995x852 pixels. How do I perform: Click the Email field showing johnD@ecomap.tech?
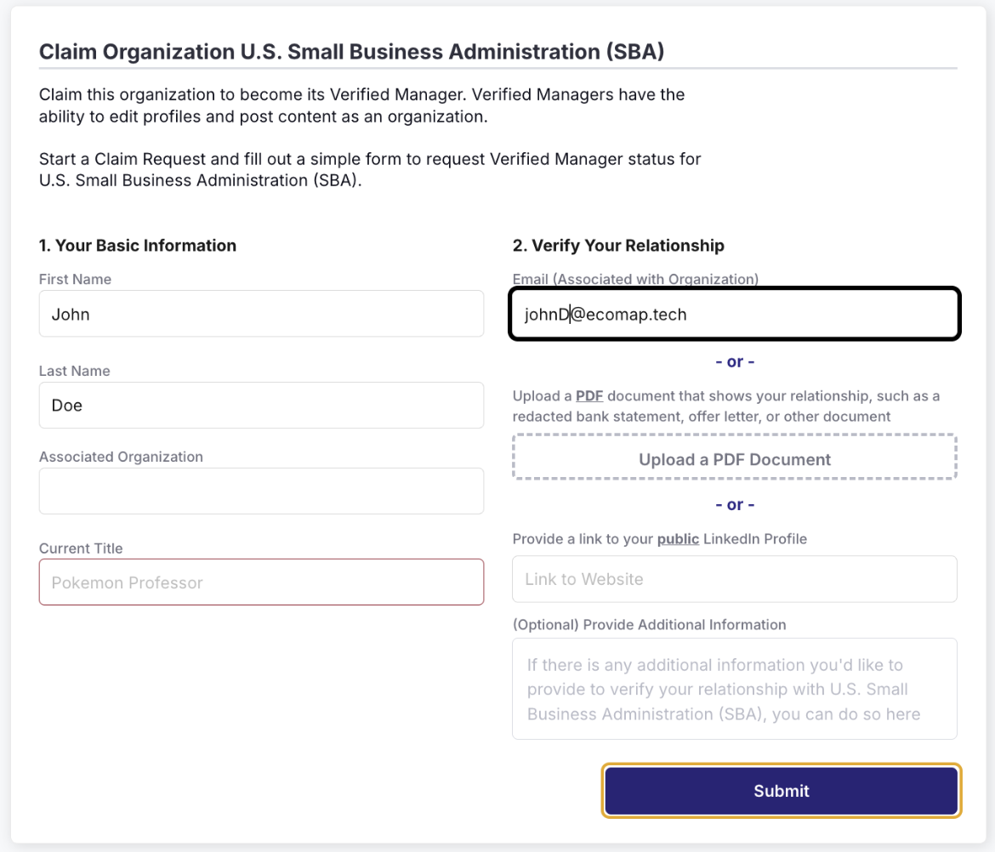click(735, 314)
